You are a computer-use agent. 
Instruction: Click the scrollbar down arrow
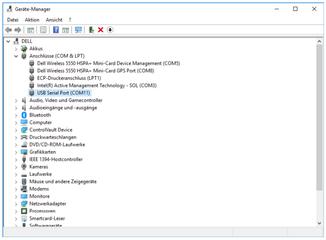[319, 223]
